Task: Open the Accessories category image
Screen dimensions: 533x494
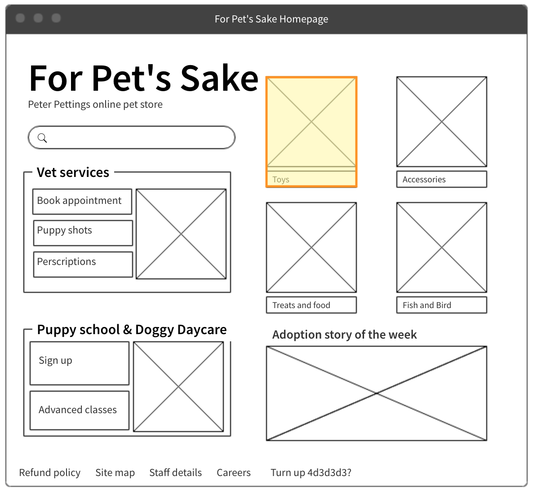Action: point(442,122)
